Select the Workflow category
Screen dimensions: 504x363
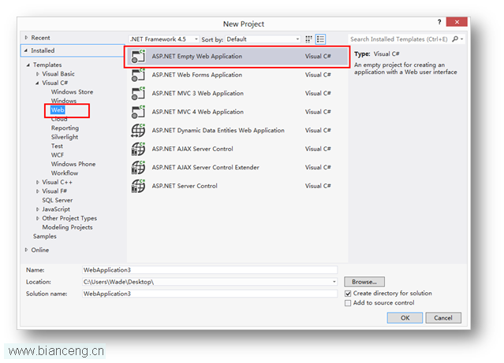tap(65, 173)
